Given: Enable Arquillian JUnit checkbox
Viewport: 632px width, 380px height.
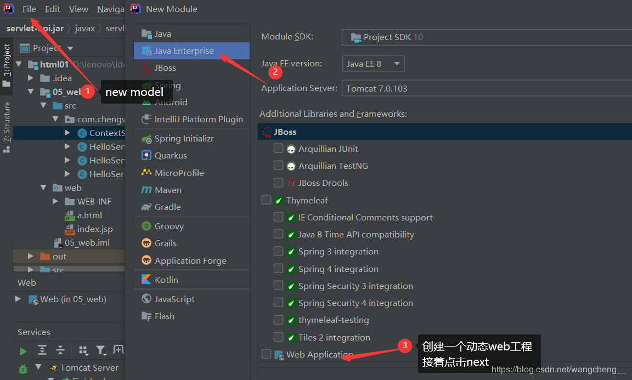Looking at the screenshot, I should pyautogui.click(x=278, y=148).
